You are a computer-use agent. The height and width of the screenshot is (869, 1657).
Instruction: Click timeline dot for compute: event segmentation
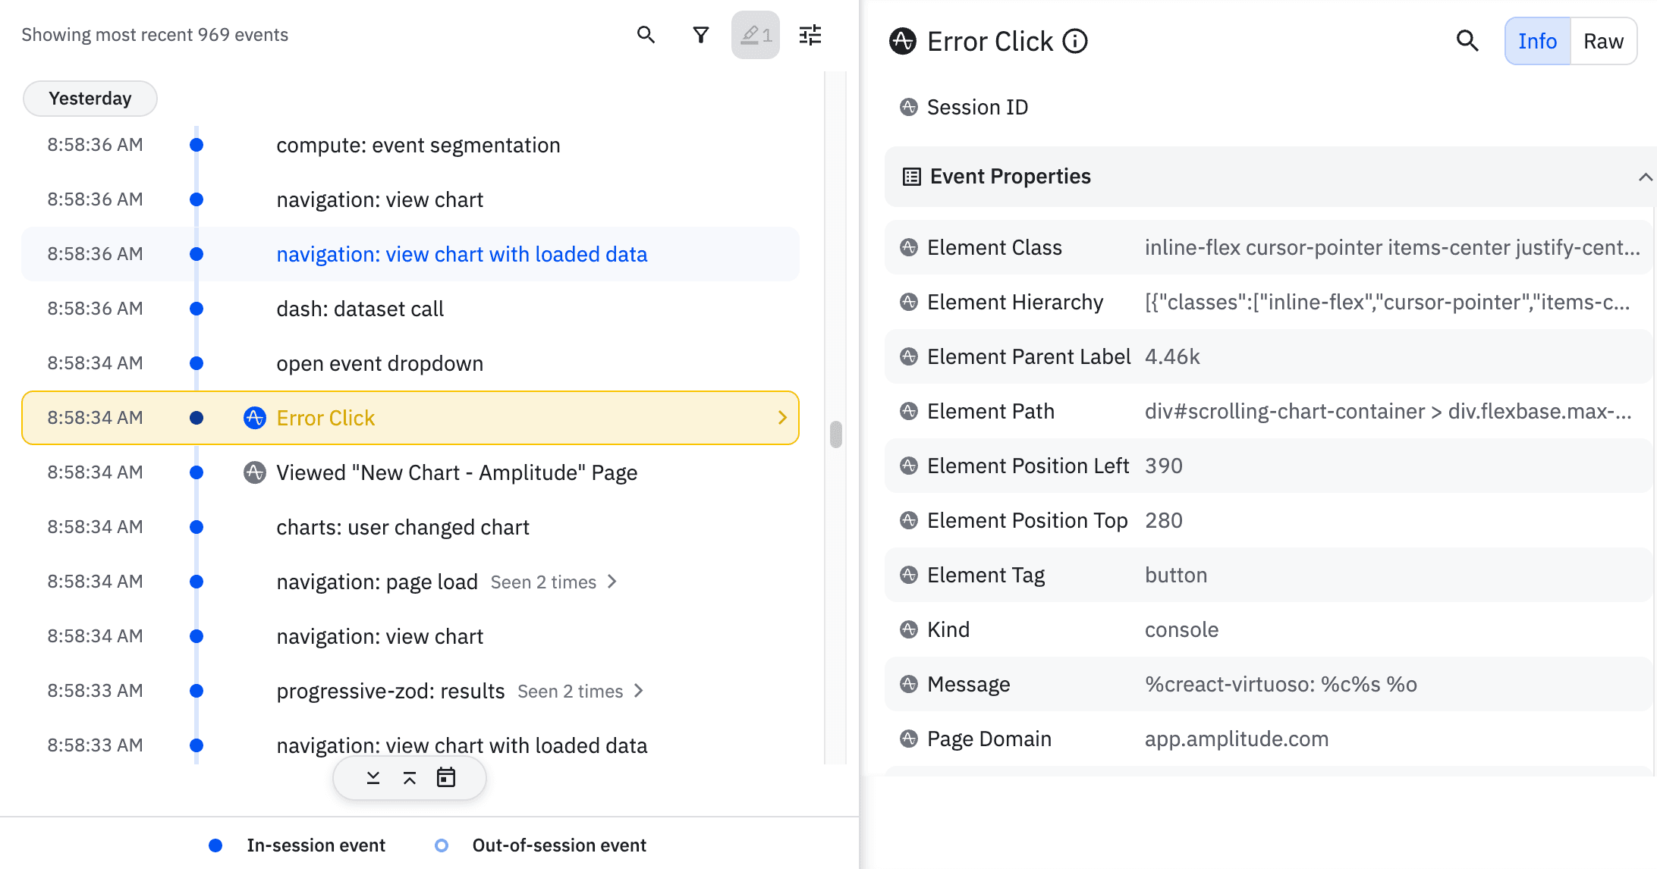[x=197, y=145]
